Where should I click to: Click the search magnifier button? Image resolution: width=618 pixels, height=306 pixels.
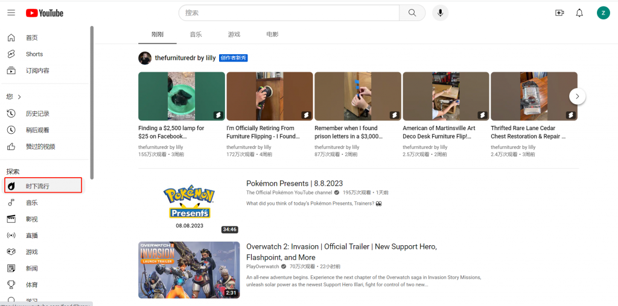click(x=412, y=13)
